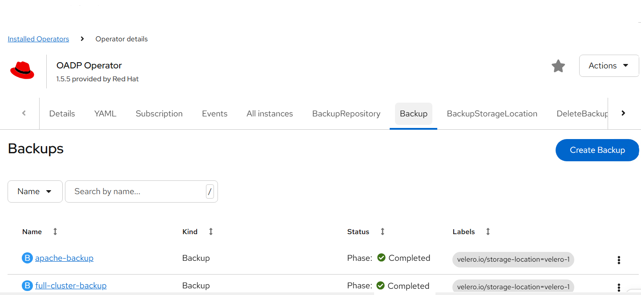The height and width of the screenshot is (295, 641).
Task: Open the apache-backup link
Action: [x=64, y=258]
